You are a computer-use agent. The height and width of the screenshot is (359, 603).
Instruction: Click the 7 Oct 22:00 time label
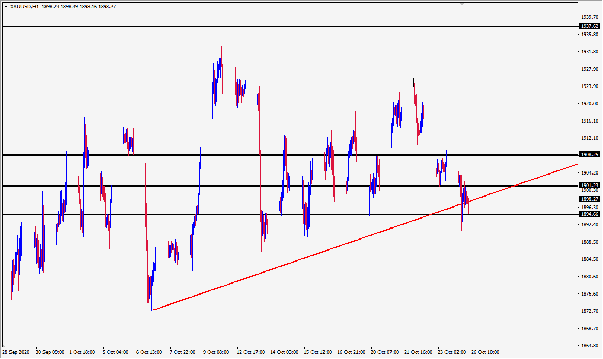click(182, 352)
